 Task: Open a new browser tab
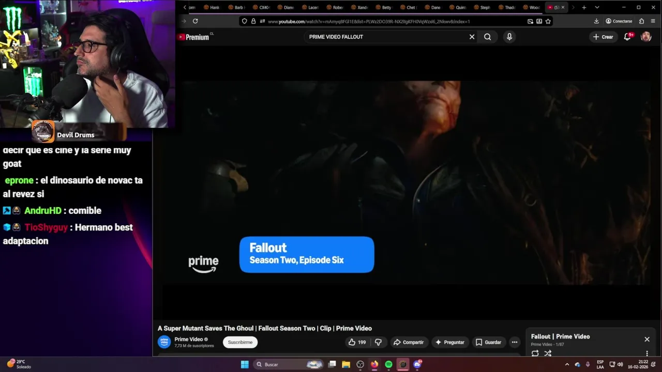[584, 7]
